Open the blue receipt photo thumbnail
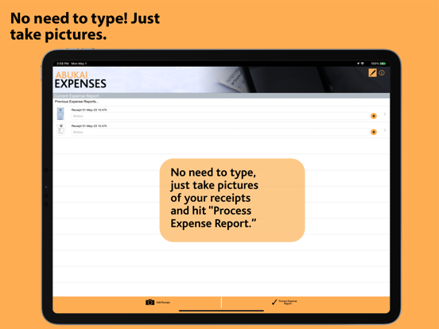Viewport: 439px width, 329px height. point(60,114)
